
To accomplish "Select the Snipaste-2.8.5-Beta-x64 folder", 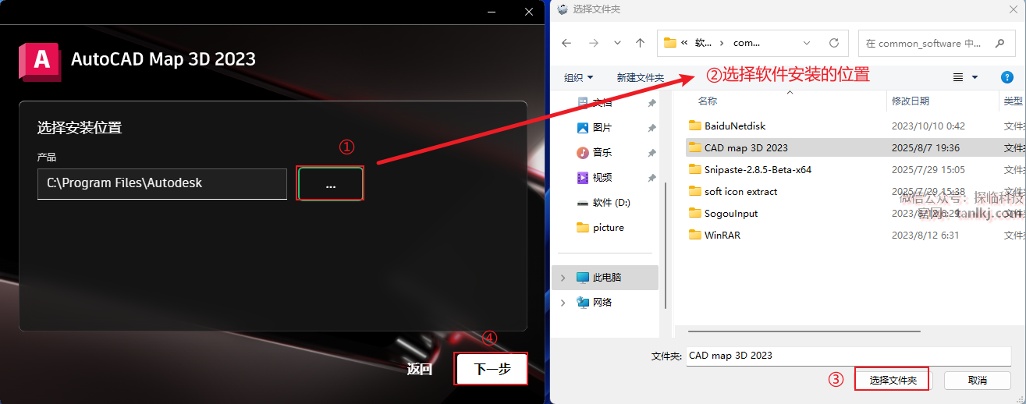I will [758, 169].
